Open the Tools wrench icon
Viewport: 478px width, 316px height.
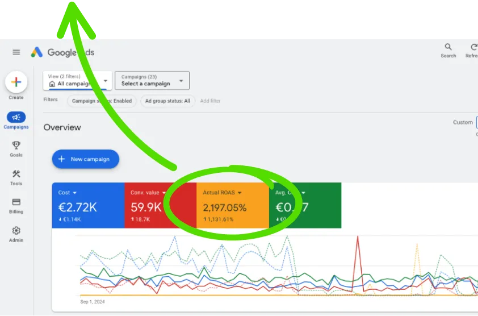point(16,174)
